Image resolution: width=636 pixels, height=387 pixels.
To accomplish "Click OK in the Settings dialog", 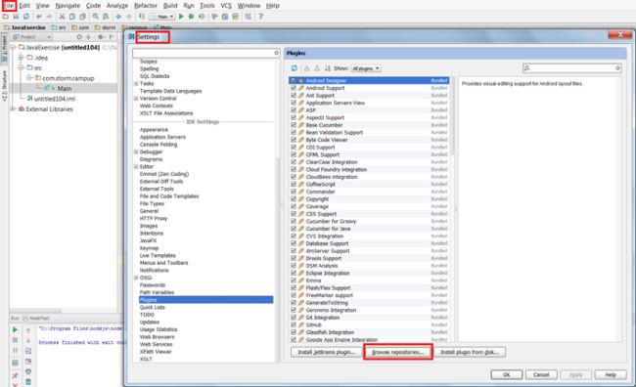I will coord(507,375).
